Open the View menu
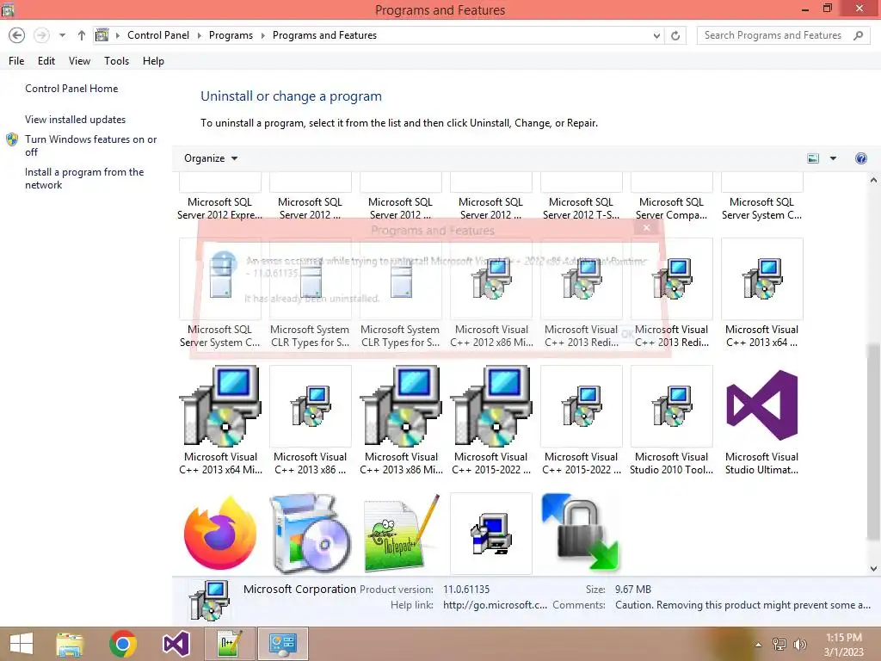 (x=79, y=61)
